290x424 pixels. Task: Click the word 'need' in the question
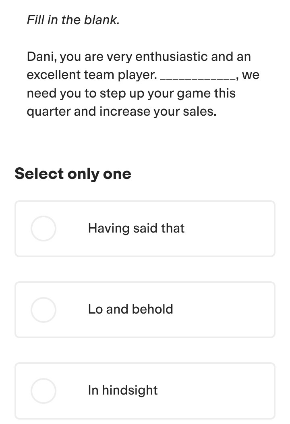pos(41,94)
